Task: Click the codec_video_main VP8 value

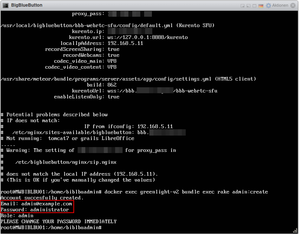Action: click(112, 61)
